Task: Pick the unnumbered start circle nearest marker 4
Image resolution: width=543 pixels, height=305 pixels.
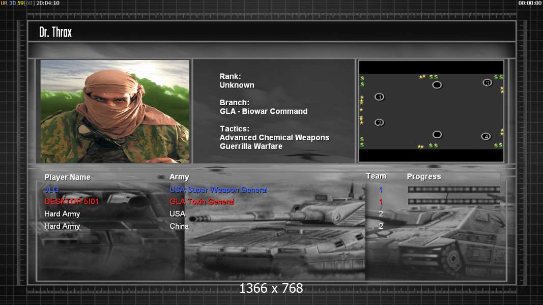Action: pos(437,134)
